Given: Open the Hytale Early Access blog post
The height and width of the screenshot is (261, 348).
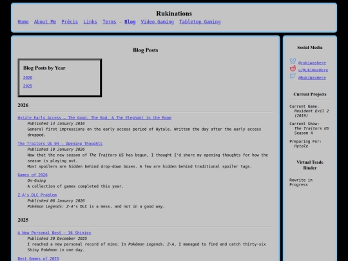Looking at the screenshot, I should 95,118.
